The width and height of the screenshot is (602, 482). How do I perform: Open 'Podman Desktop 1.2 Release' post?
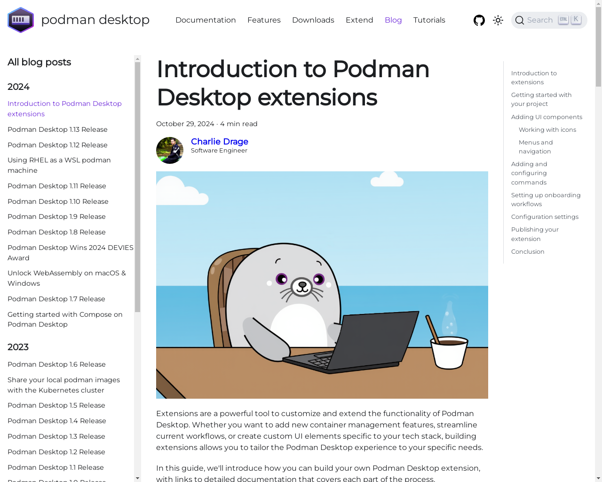(x=56, y=452)
